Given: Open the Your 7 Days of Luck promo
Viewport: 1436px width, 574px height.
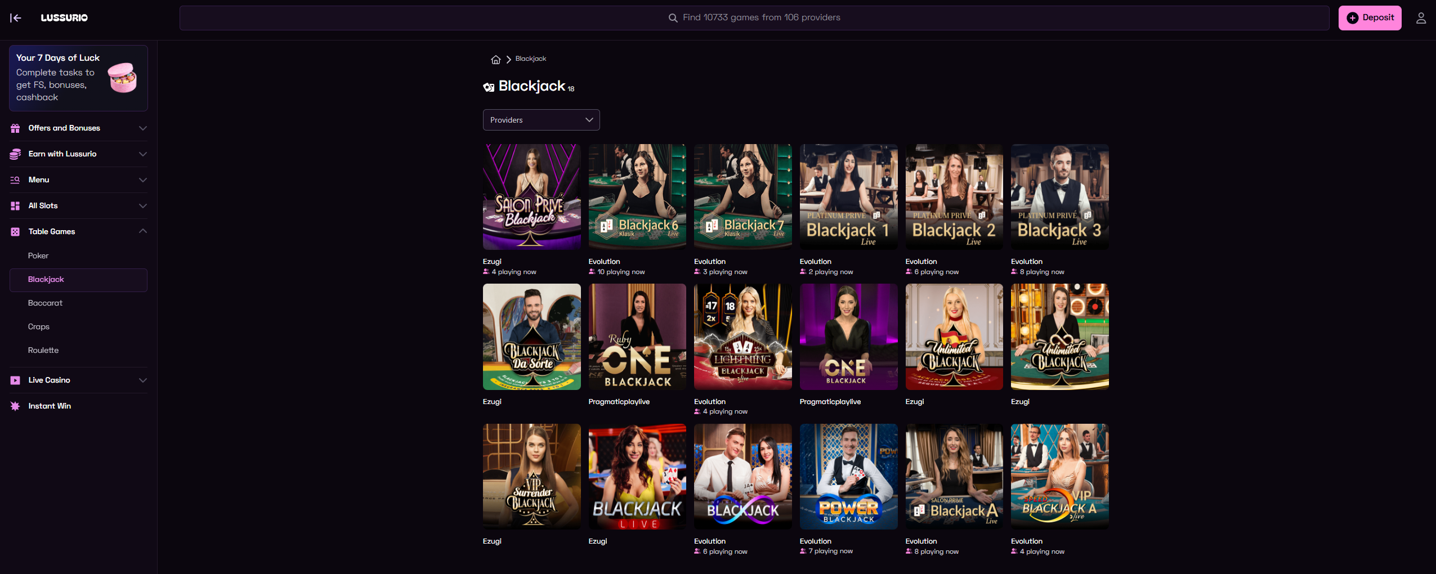Looking at the screenshot, I should click(x=78, y=78).
